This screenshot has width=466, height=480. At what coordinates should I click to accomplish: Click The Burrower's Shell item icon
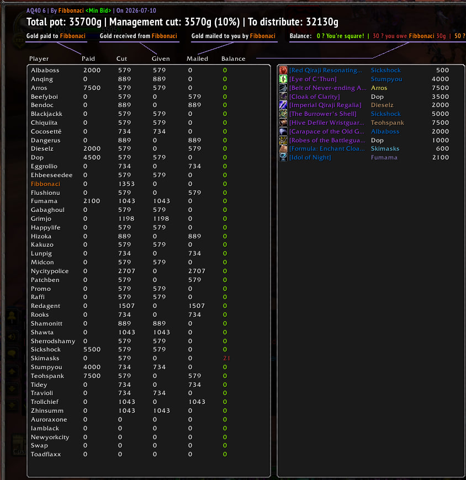click(x=283, y=114)
